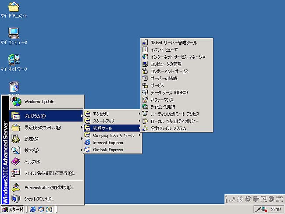
Task: Click the スタート button
Action: tap(13, 210)
